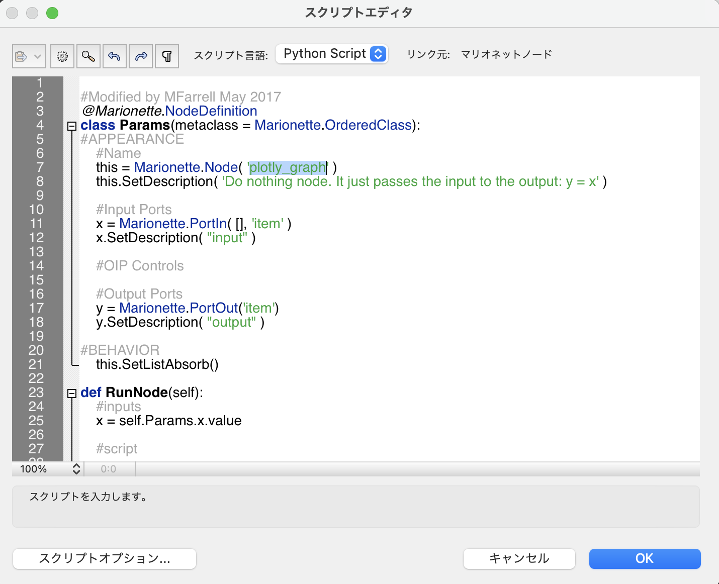Change zoom level with the 100% stepper

[76, 469]
